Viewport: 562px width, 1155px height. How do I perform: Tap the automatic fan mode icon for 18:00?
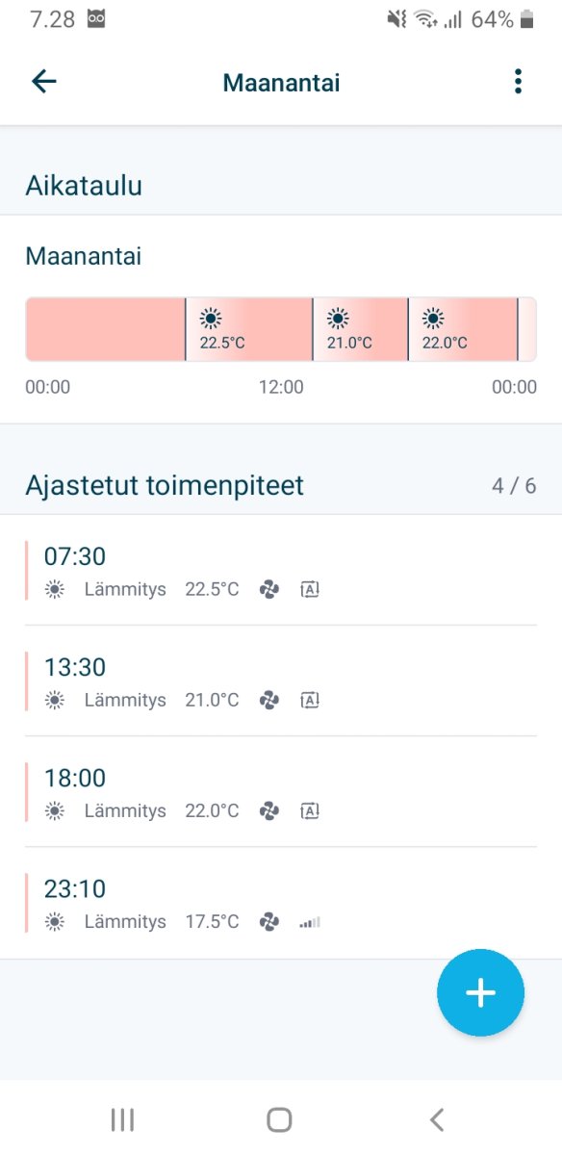coord(309,810)
